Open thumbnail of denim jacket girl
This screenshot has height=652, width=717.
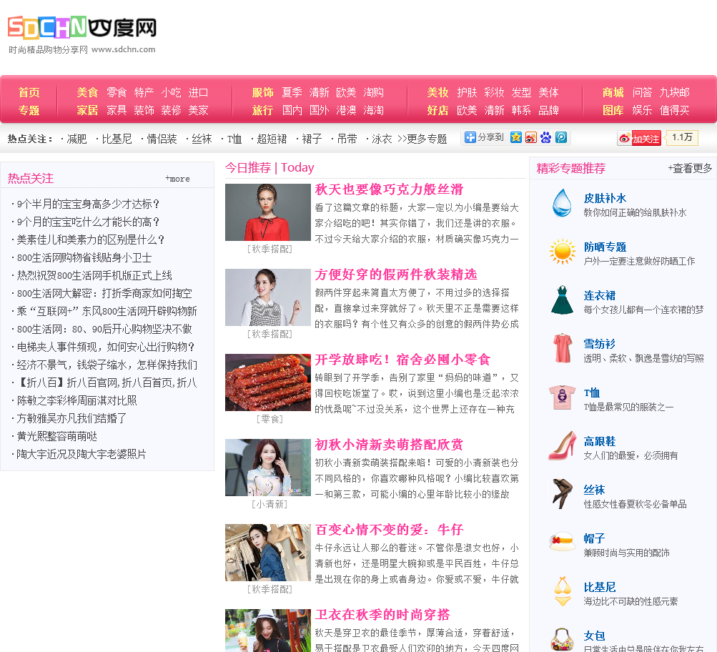coord(268,553)
